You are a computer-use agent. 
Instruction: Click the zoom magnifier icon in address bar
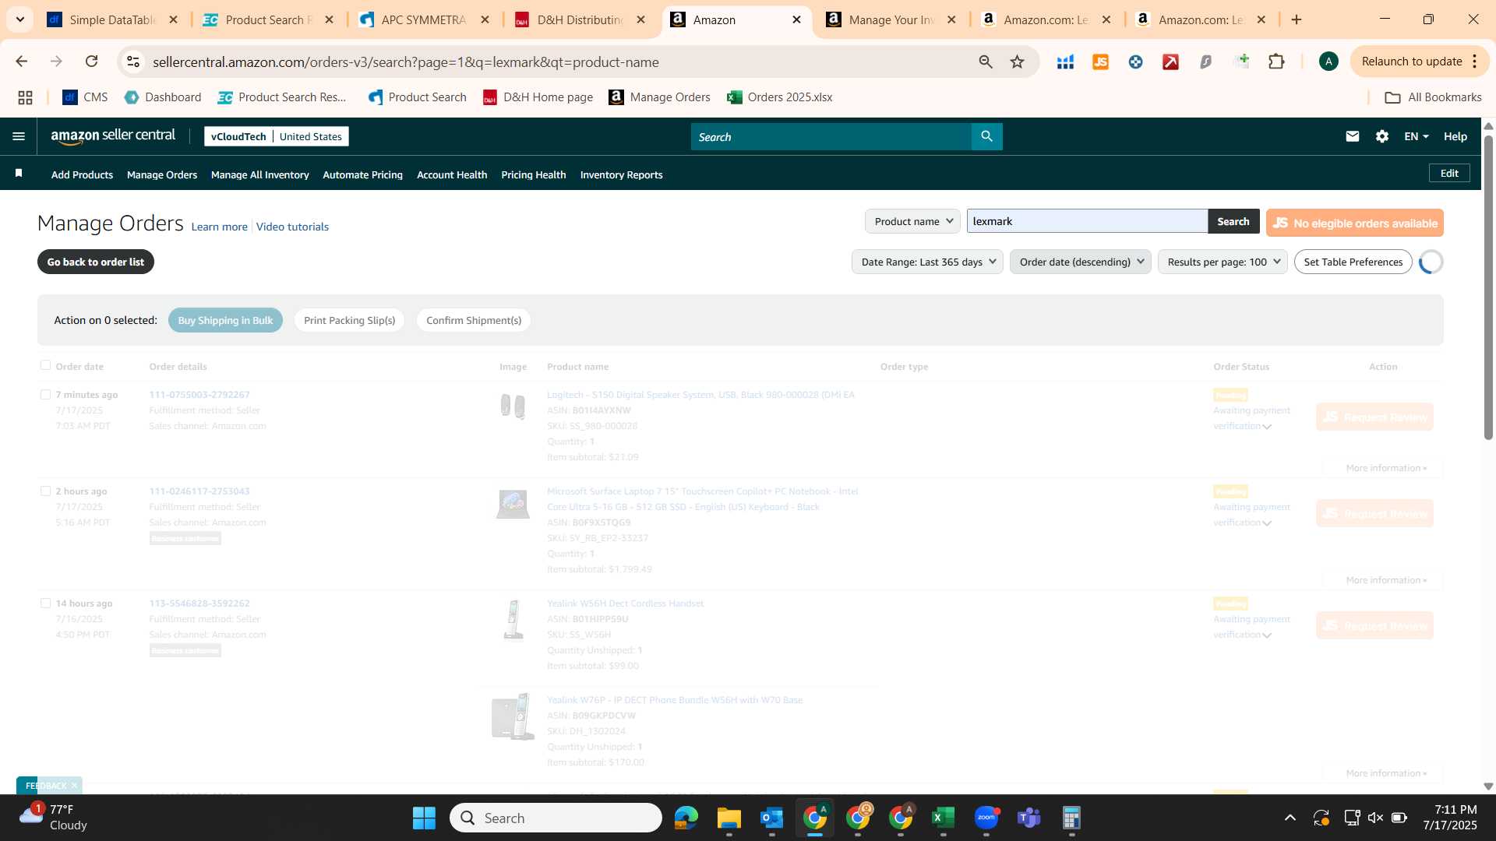click(986, 62)
